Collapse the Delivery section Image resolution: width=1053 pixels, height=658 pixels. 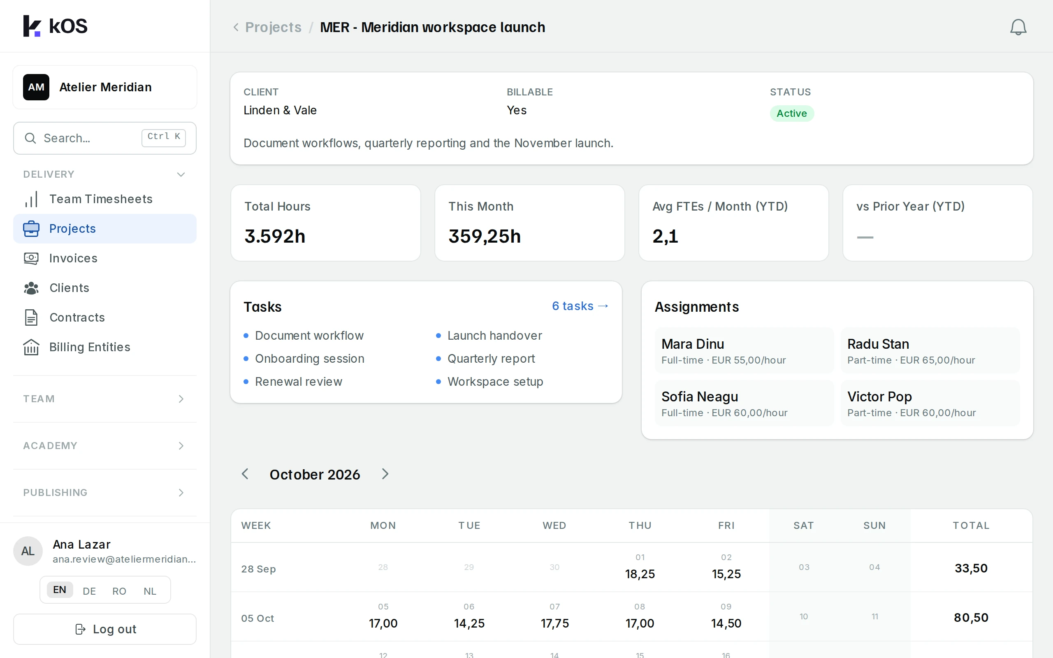pos(105,174)
